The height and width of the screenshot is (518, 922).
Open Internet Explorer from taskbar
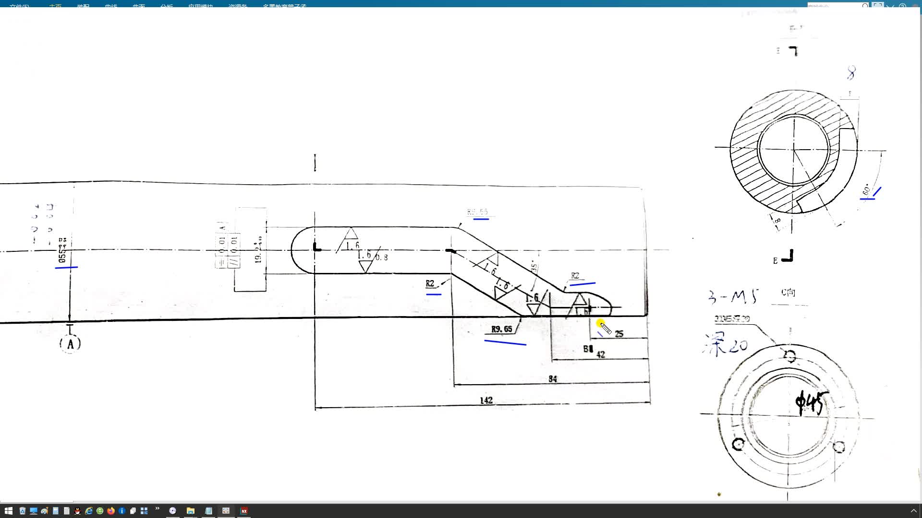tap(89, 511)
